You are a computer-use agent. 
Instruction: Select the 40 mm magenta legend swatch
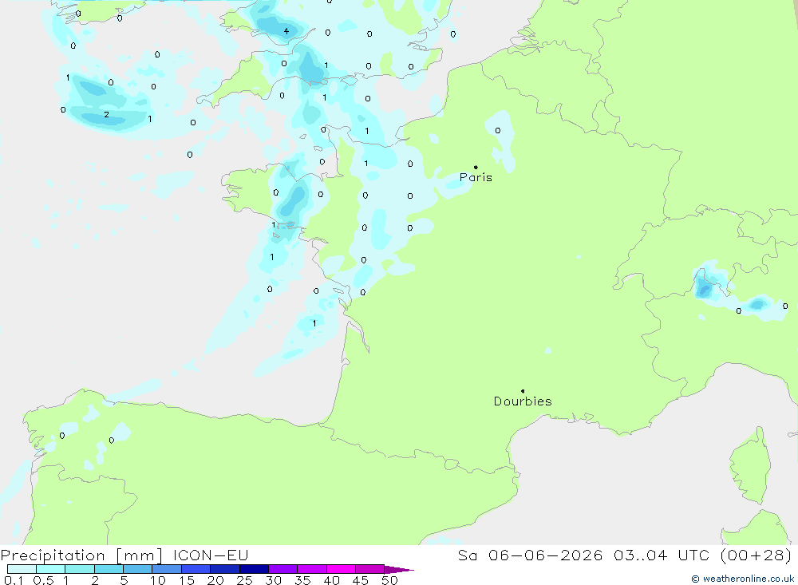341,569
